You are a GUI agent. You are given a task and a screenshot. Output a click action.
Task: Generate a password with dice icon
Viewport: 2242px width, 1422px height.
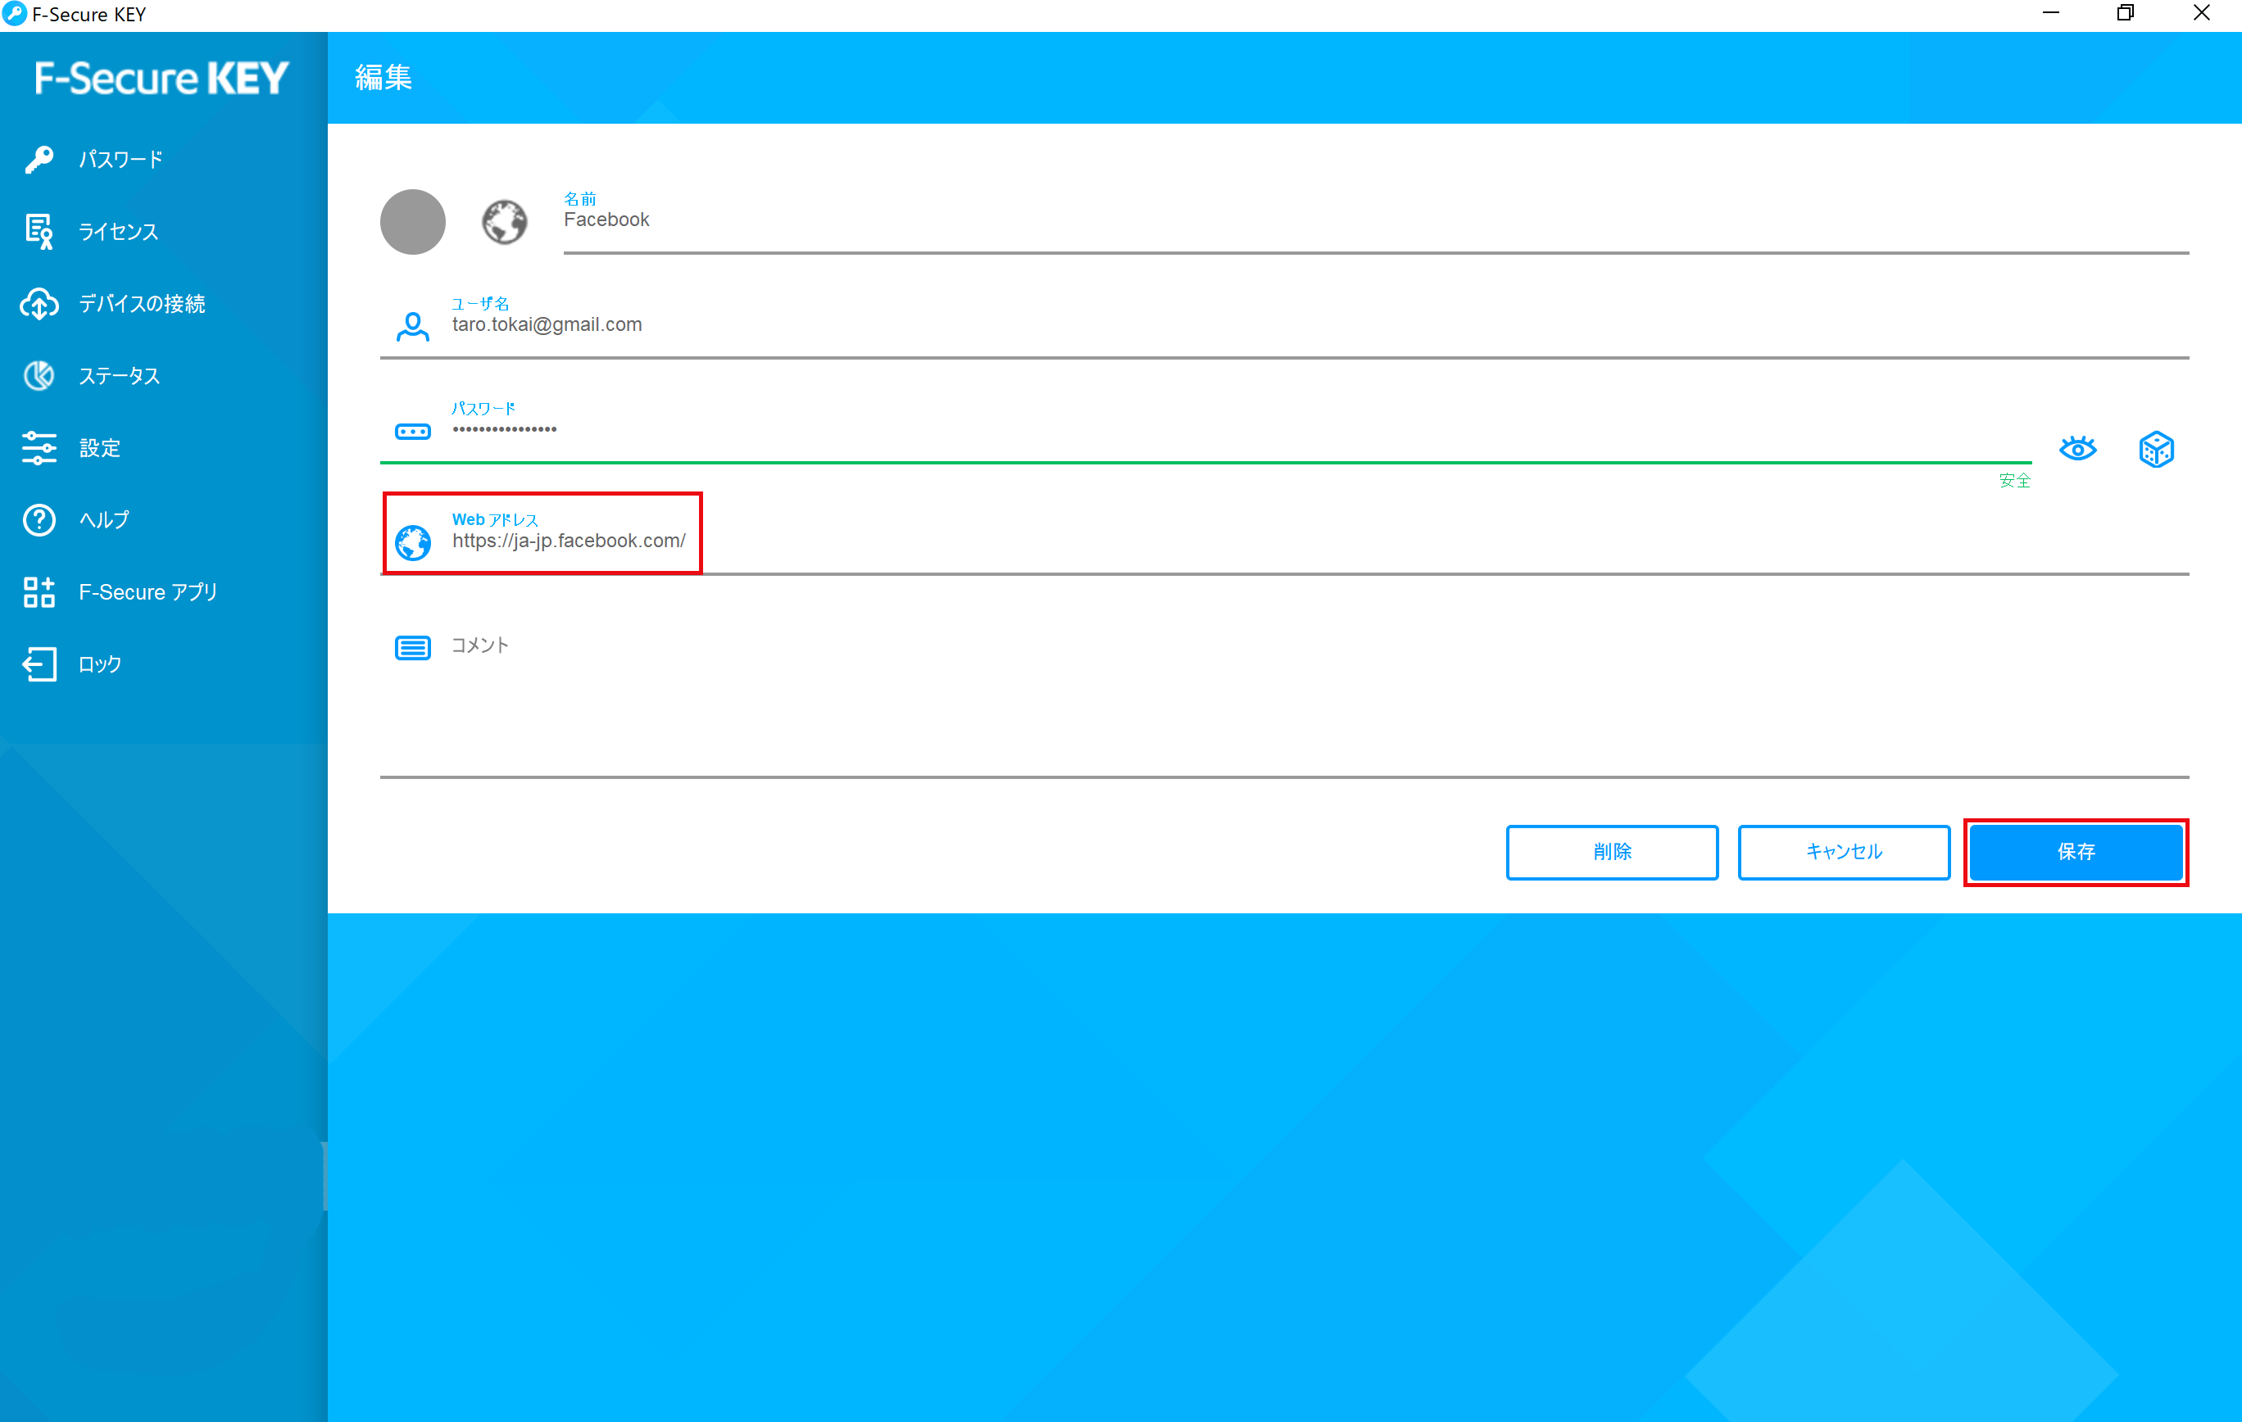tap(2156, 450)
